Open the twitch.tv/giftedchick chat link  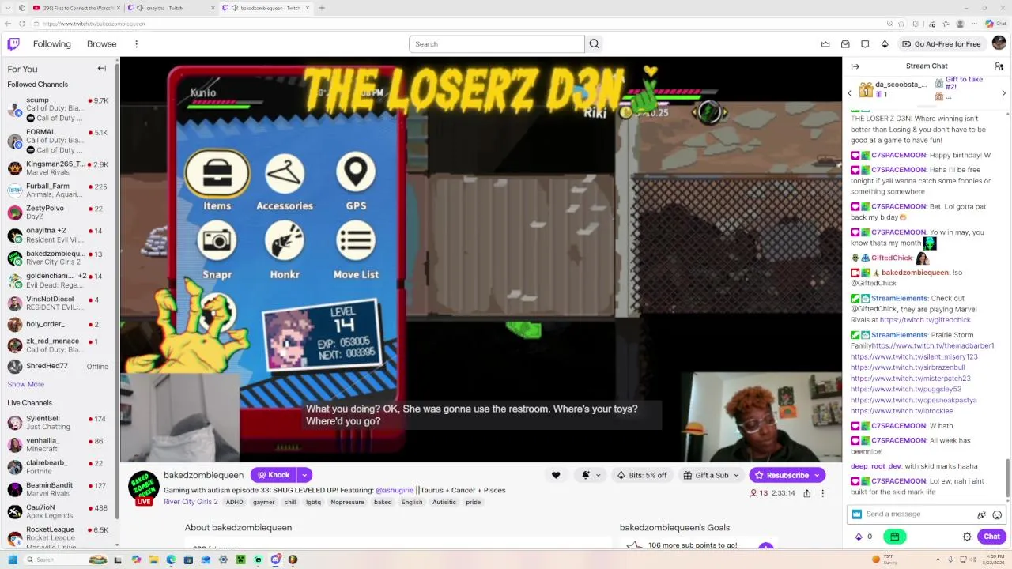pyautogui.click(x=924, y=320)
